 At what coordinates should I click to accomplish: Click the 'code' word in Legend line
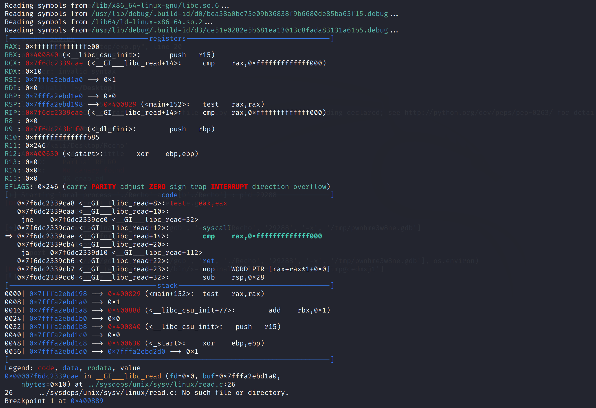coord(46,368)
